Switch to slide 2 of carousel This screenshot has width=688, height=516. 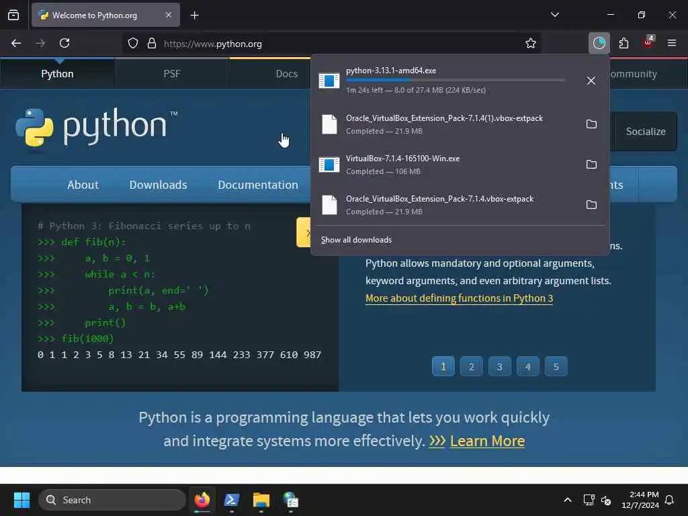click(x=471, y=366)
